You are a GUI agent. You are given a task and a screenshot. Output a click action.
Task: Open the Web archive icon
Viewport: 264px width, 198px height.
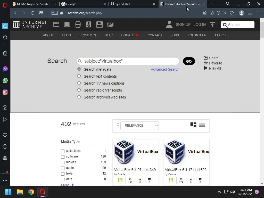point(56,24)
